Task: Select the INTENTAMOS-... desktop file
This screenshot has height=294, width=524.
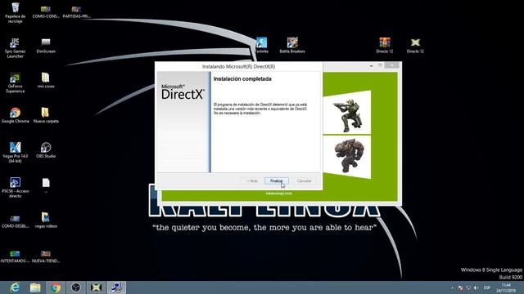Action: coord(15,256)
